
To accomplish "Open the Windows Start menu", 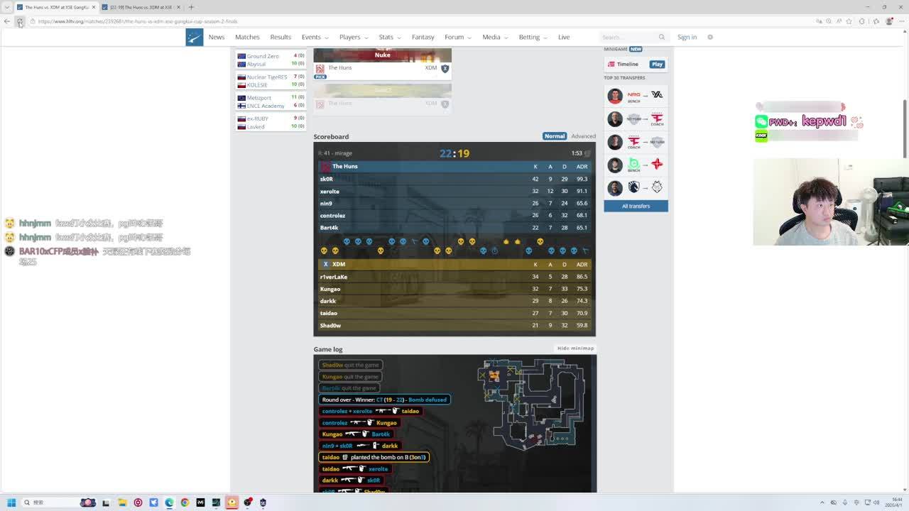I will (x=11, y=502).
